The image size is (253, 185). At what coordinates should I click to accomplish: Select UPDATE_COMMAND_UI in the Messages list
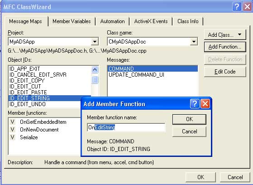click(136, 75)
